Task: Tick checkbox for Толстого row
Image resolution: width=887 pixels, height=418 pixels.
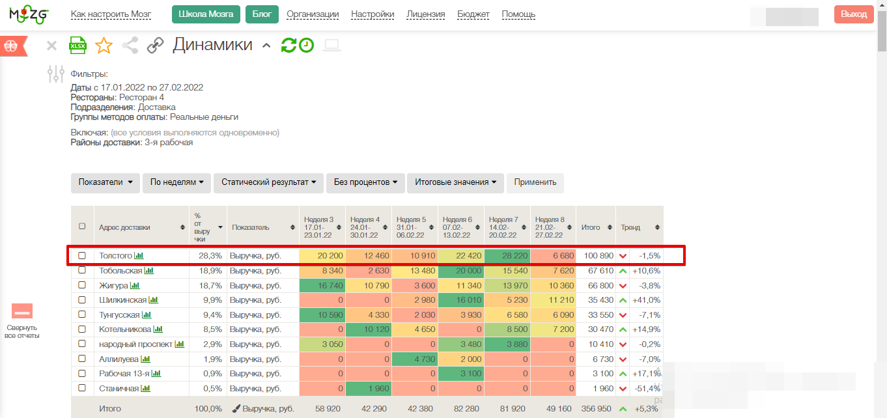Action: pyautogui.click(x=82, y=256)
